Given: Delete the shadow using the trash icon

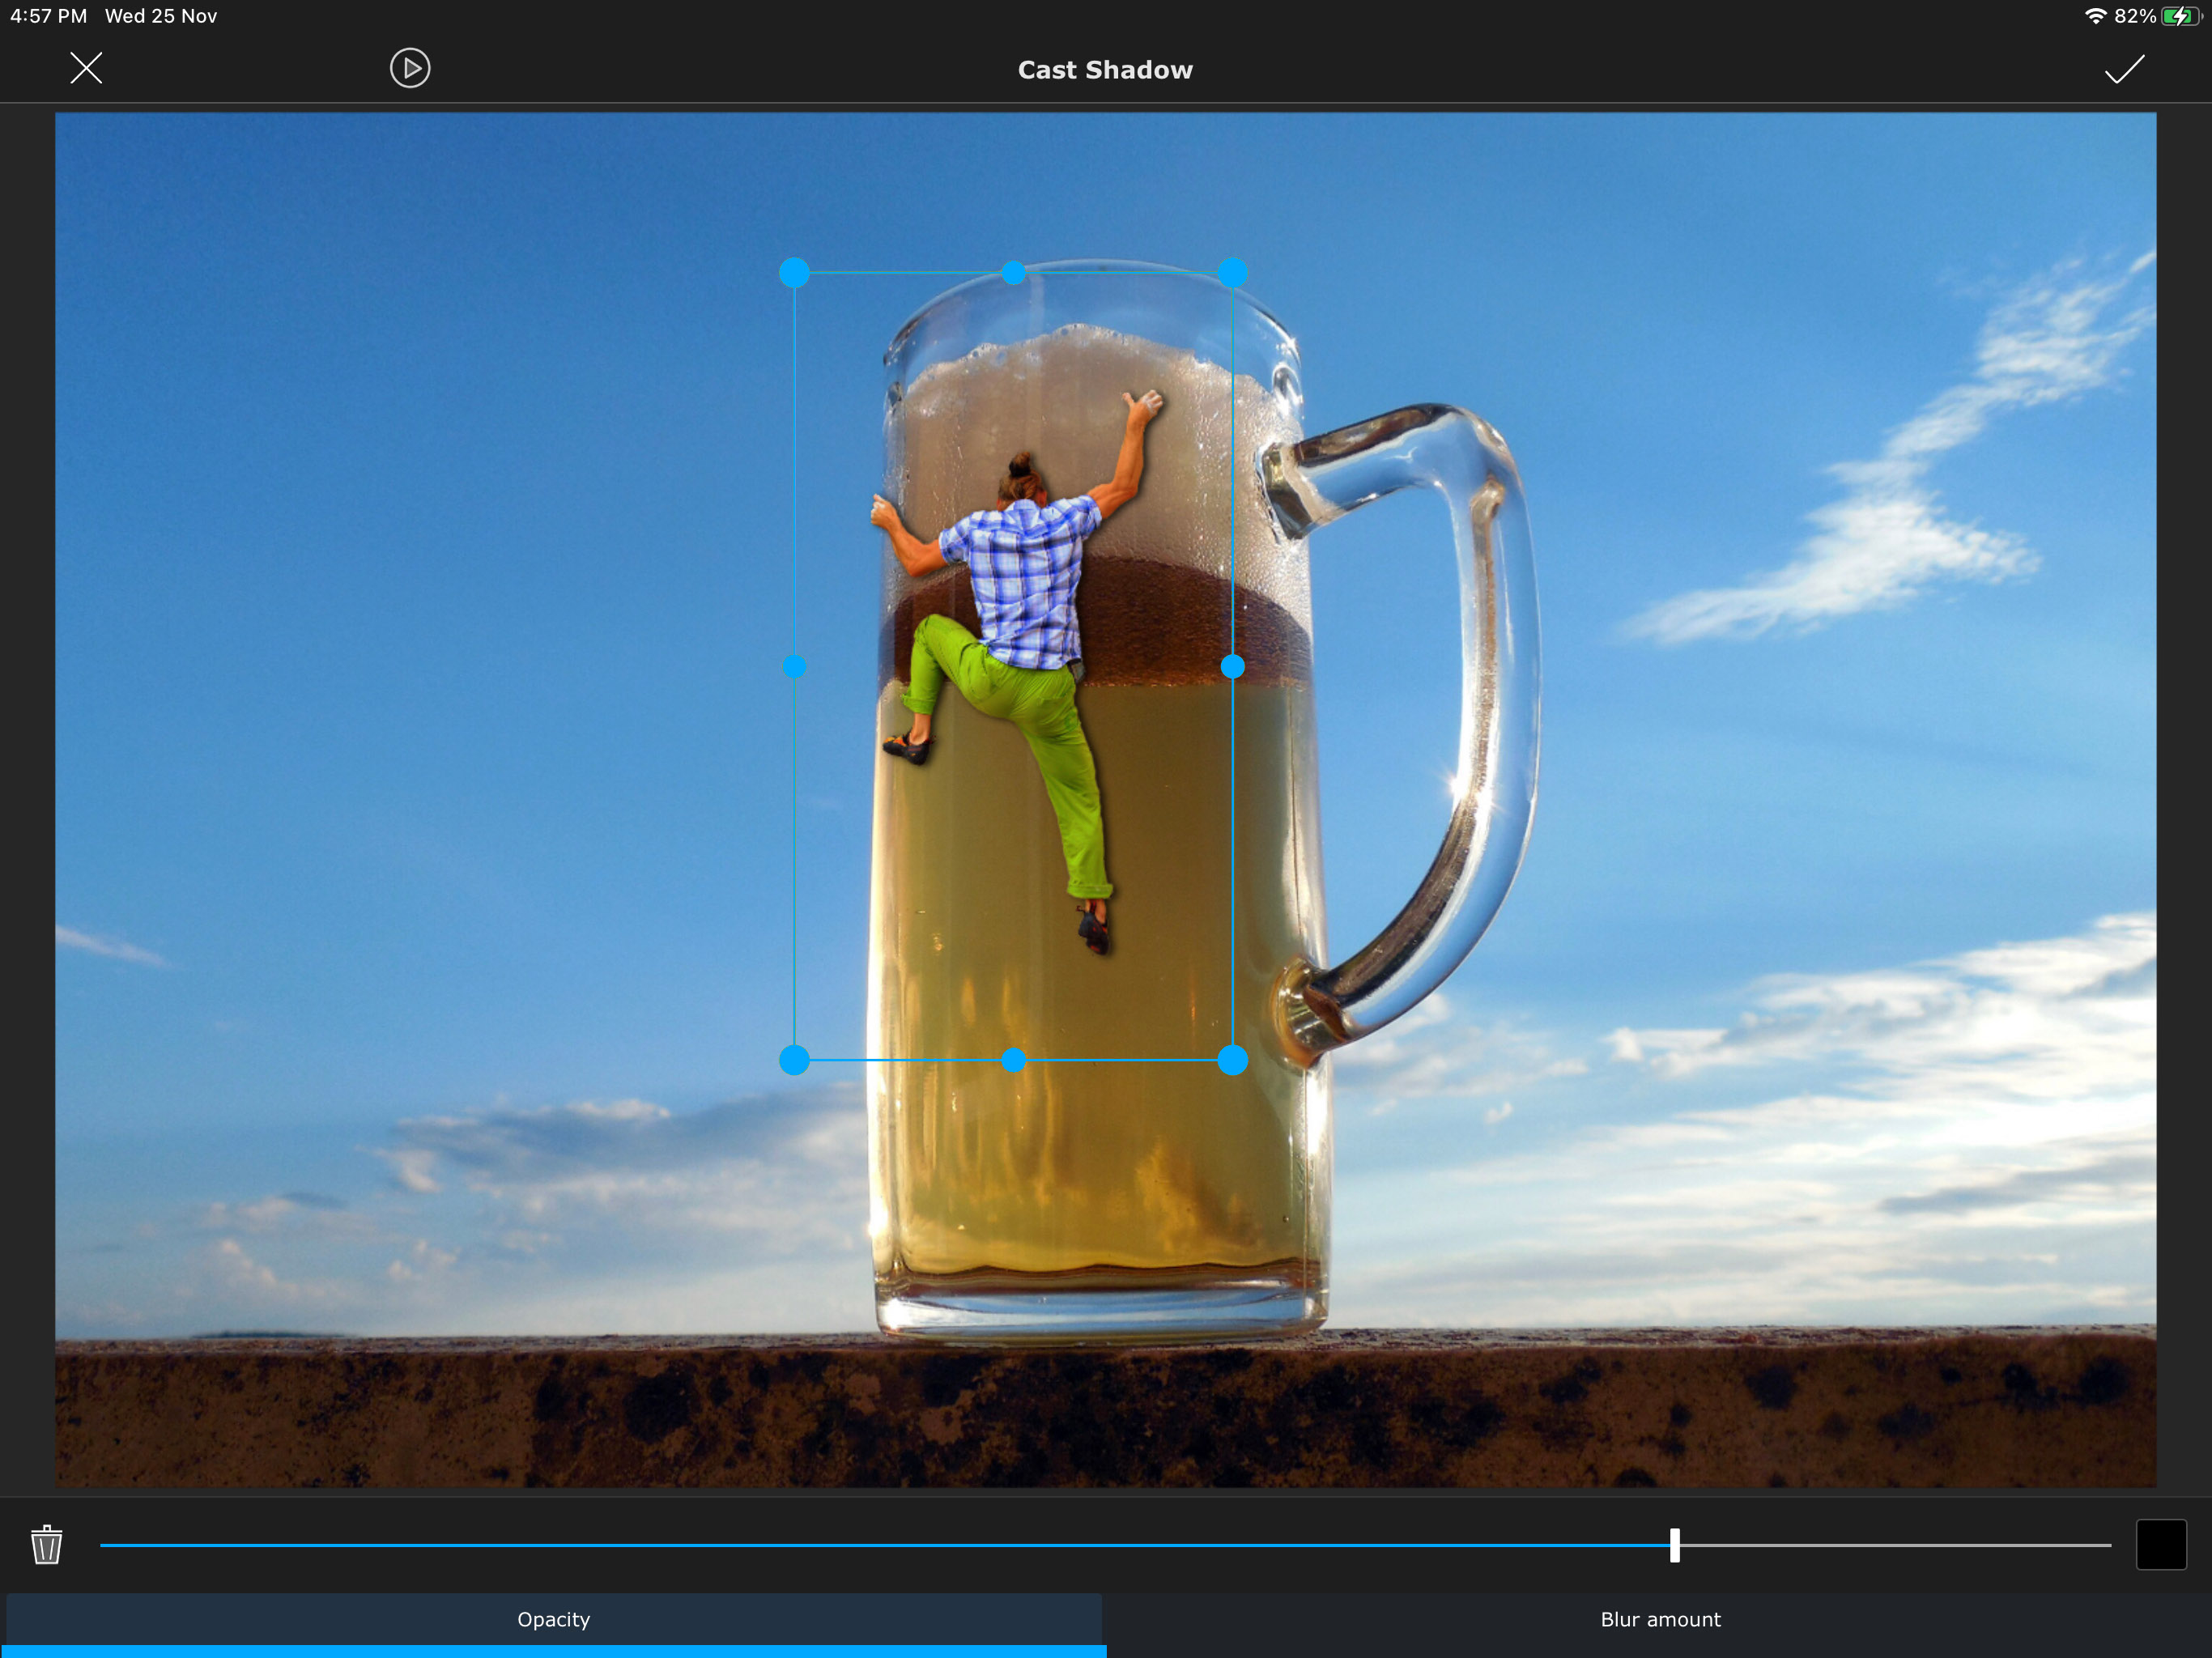Looking at the screenshot, I should click(47, 1545).
